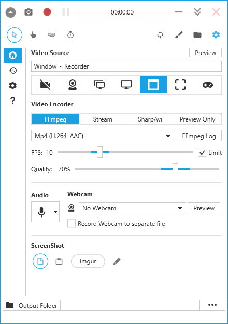Open the paintbrush overlay tool

(179, 35)
